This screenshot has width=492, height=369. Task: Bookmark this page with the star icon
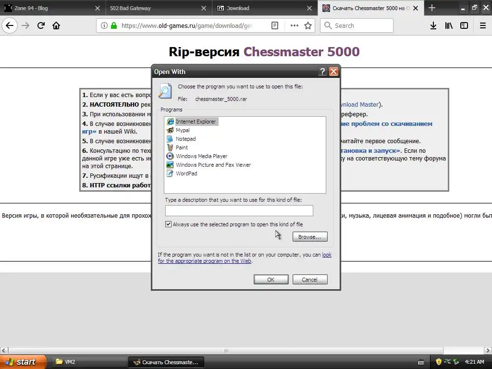(x=308, y=26)
